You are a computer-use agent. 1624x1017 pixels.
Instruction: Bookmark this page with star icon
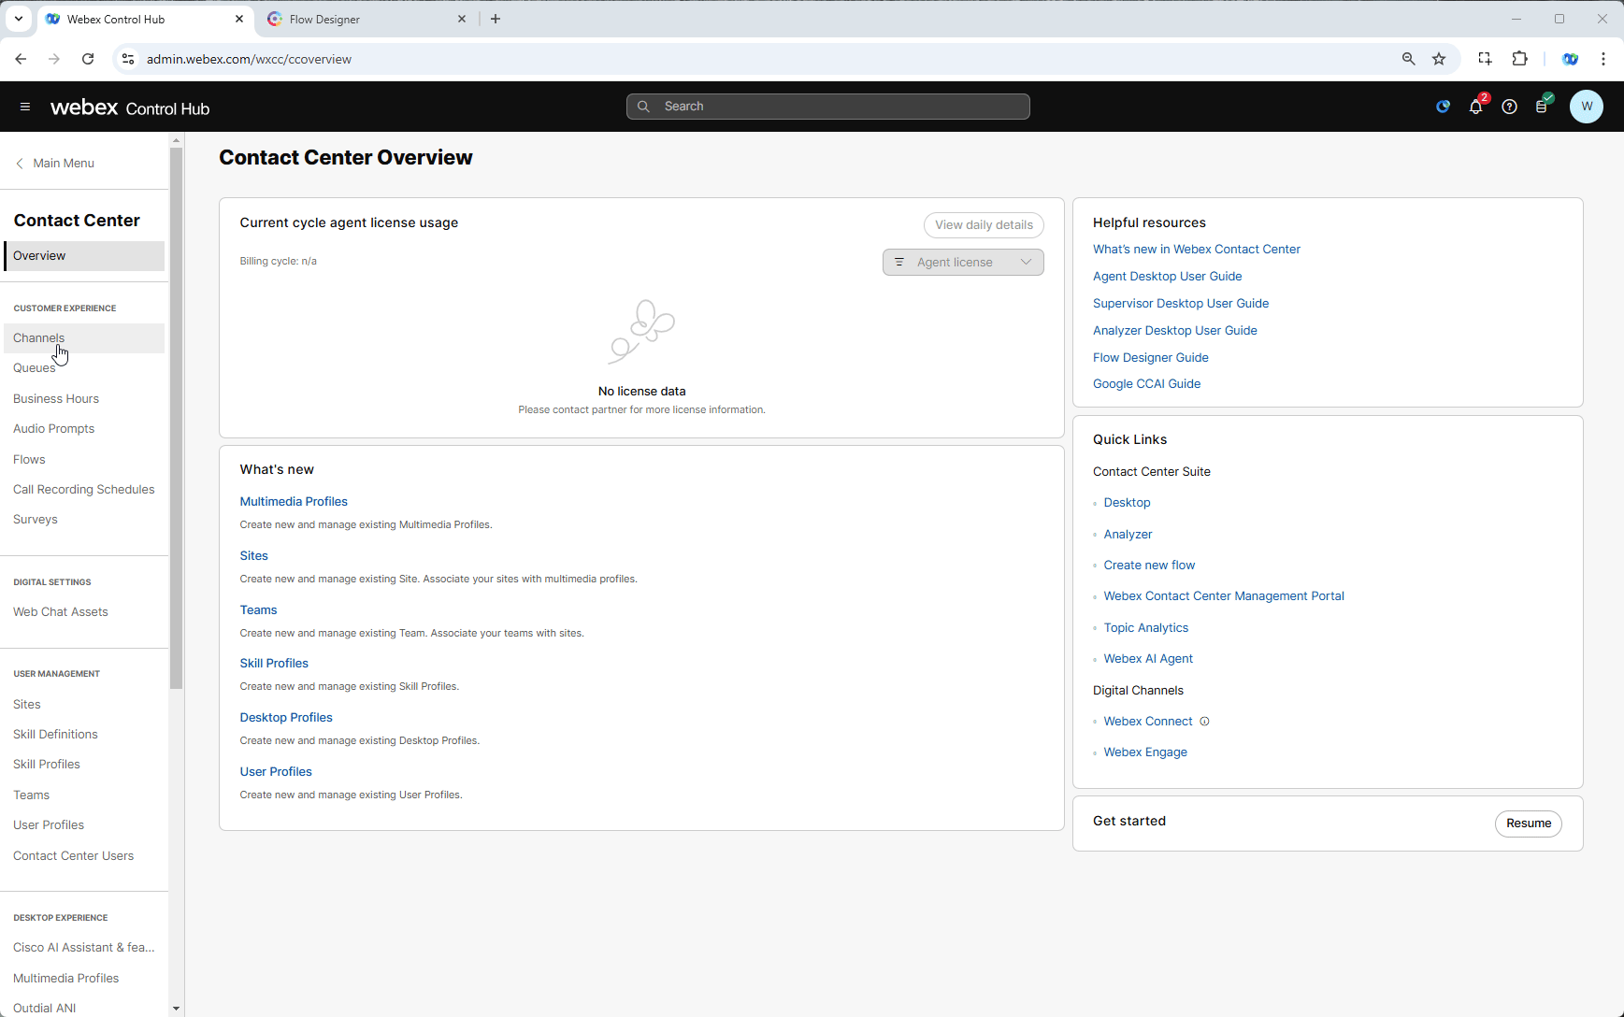tap(1439, 59)
